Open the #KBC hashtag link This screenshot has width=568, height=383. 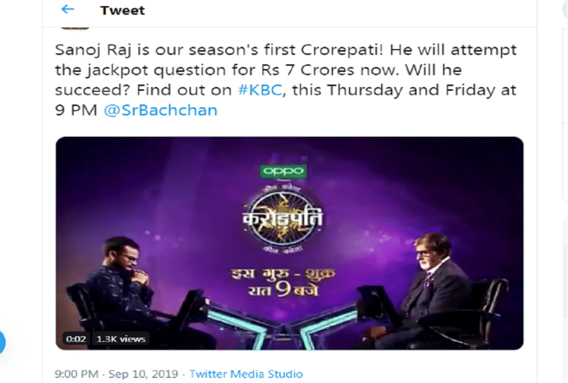pos(259,90)
